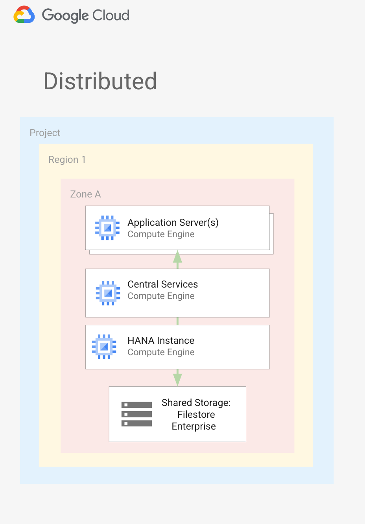Select the stacked card behind Application Server(s)
This screenshot has width=365, height=524.
271,252
